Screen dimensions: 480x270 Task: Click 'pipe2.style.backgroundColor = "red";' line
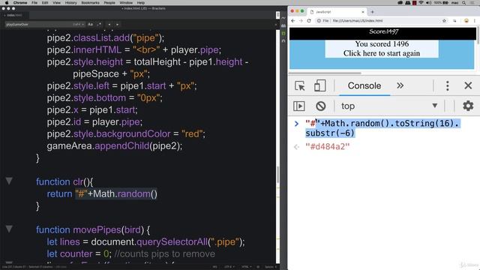click(126, 133)
